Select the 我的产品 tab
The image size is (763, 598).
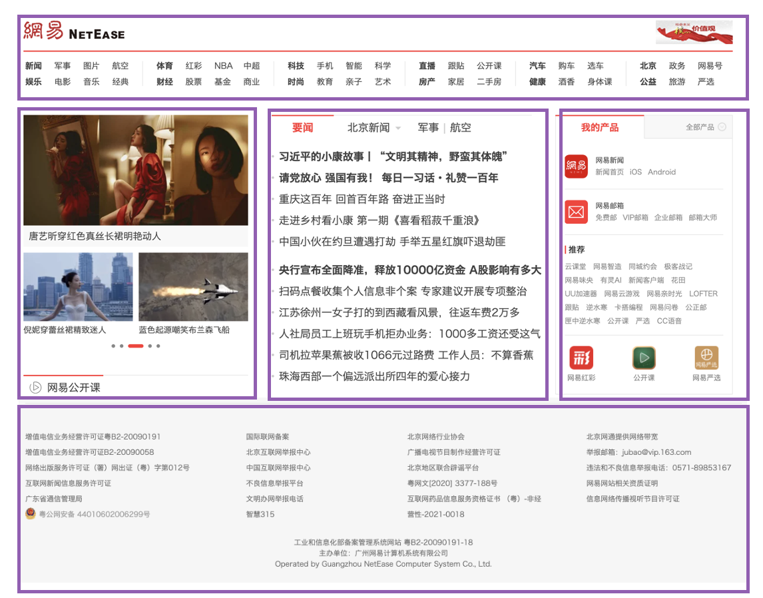(x=599, y=127)
